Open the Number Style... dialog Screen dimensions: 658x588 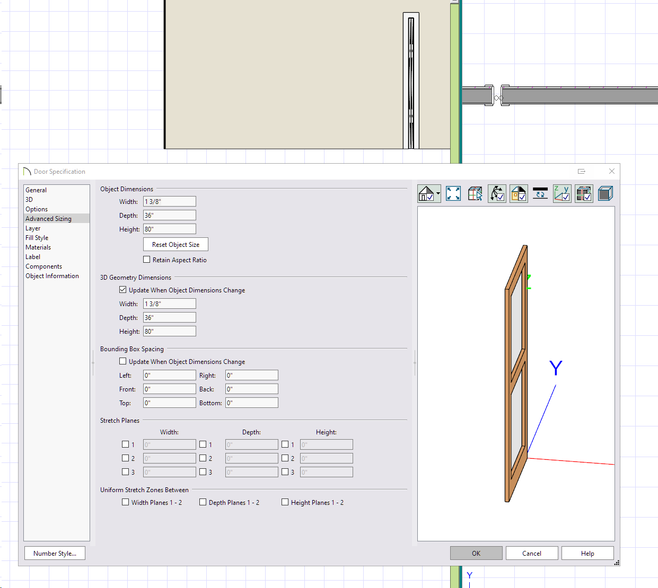[55, 553]
